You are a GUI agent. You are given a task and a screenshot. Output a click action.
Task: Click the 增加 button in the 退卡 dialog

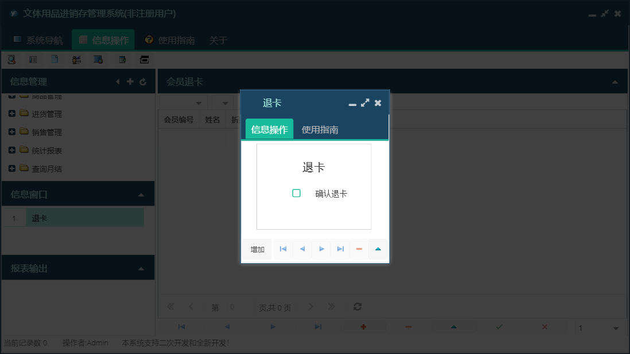click(x=256, y=249)
